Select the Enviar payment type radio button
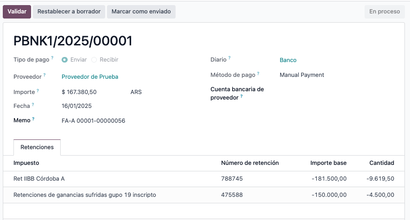 (65, 60)
